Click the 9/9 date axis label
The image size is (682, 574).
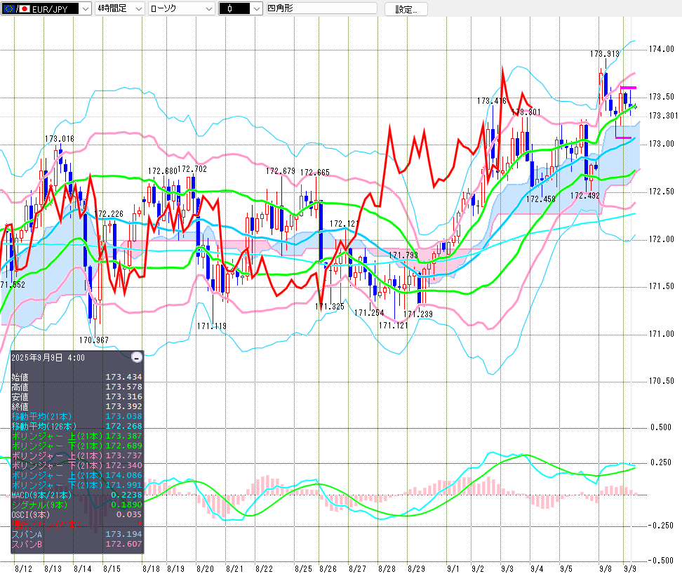(630, 569)
